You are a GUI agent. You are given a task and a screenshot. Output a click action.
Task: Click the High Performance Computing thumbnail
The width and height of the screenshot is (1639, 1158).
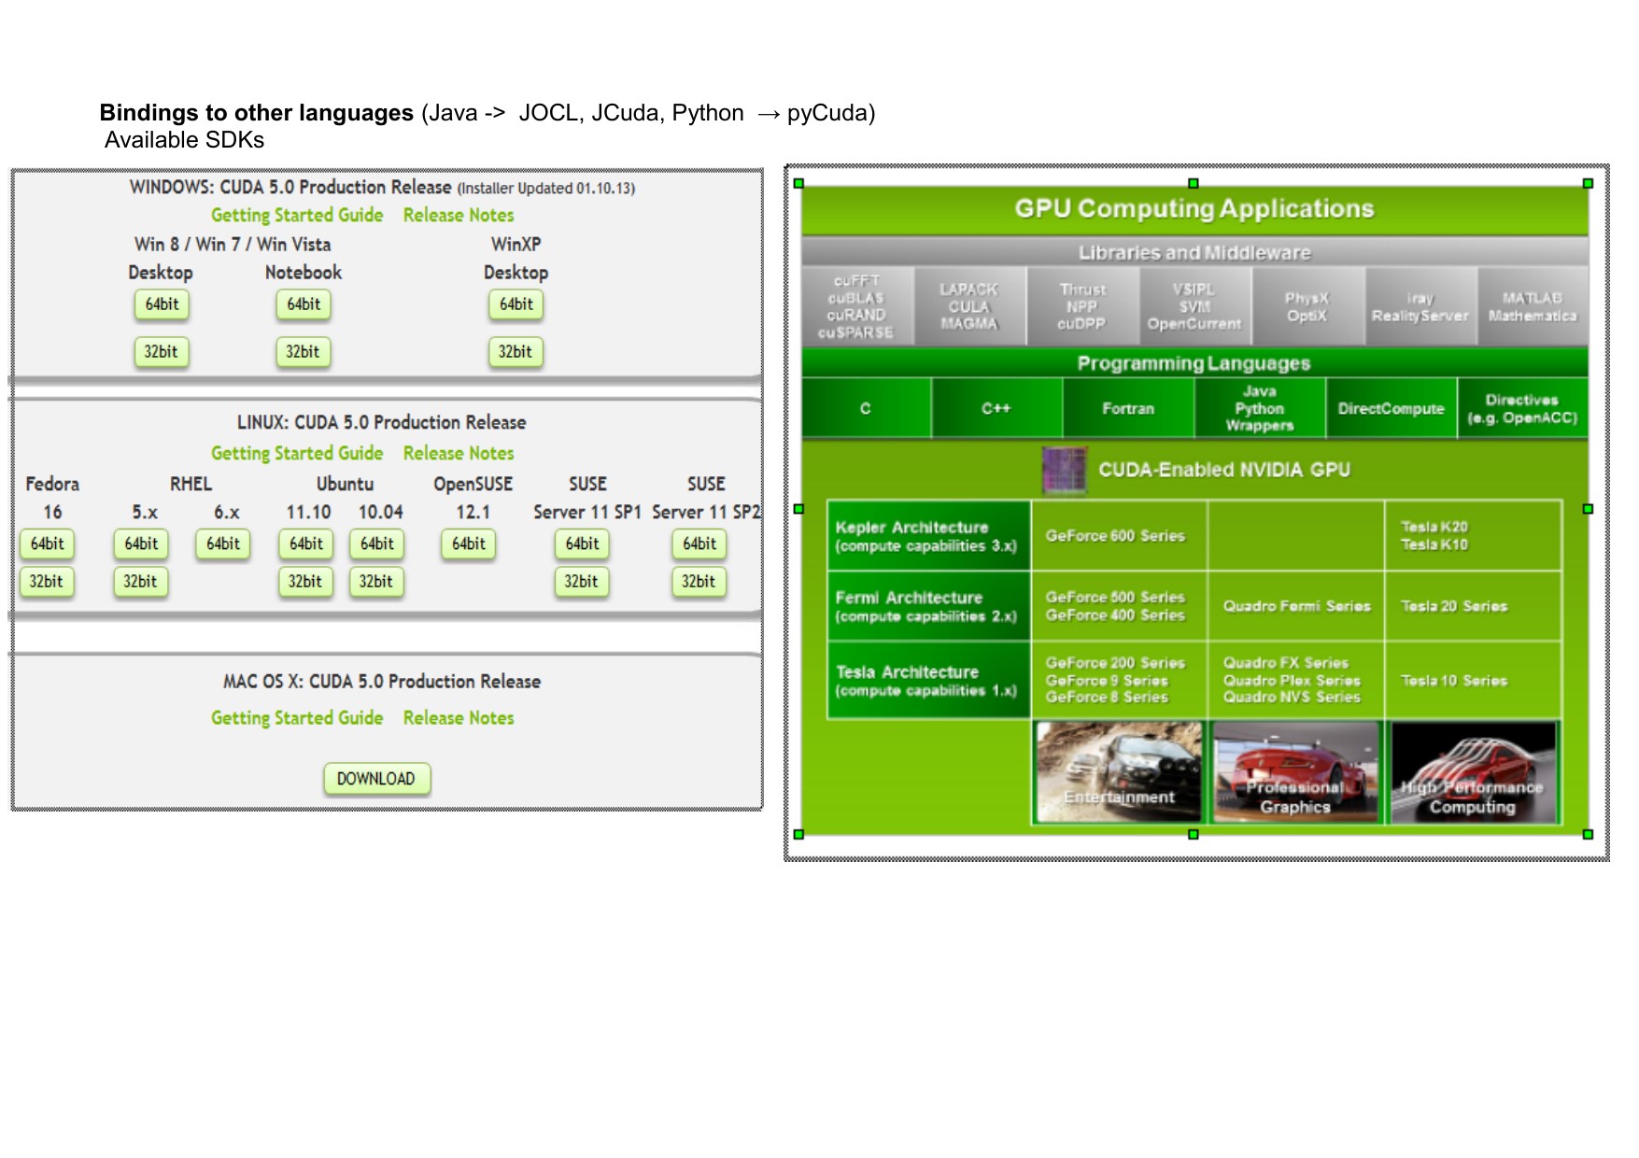pos(1473,772)
